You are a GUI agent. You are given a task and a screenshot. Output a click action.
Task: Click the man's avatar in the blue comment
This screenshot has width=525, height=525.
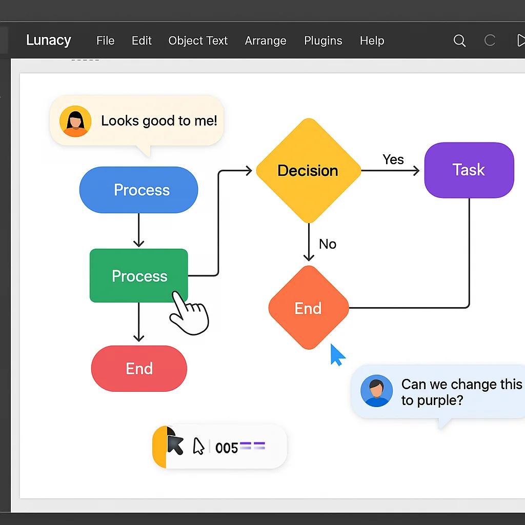[376, 391]
